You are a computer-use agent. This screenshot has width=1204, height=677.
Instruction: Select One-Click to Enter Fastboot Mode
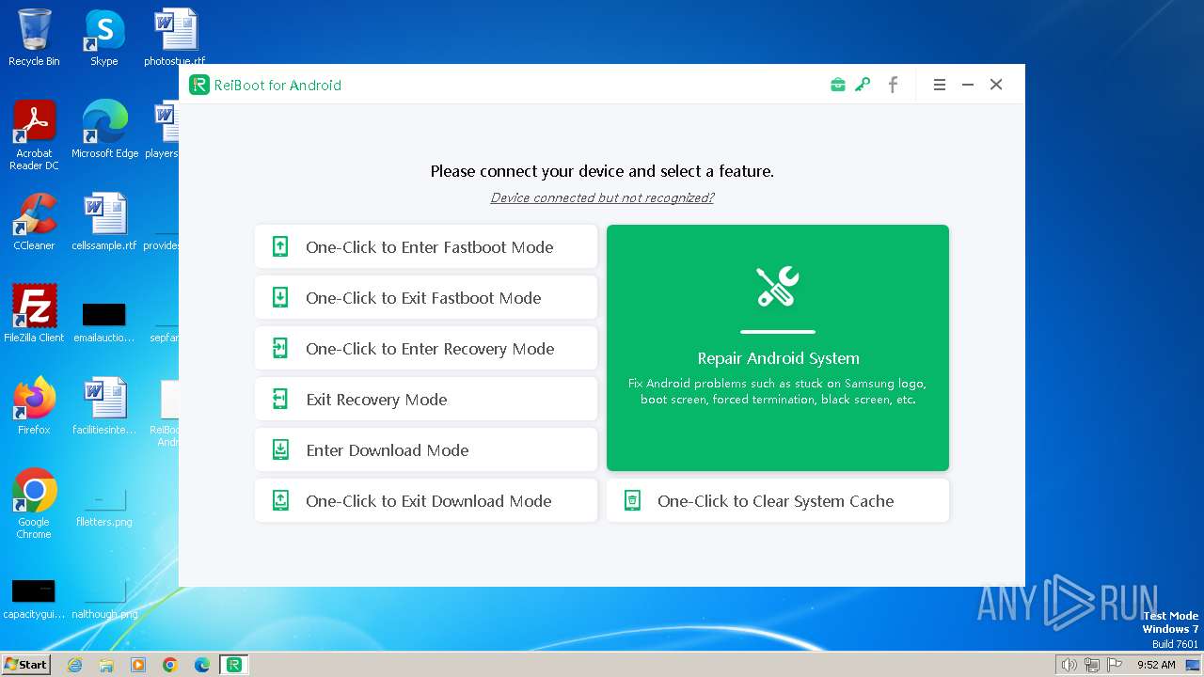coord(426,246)
